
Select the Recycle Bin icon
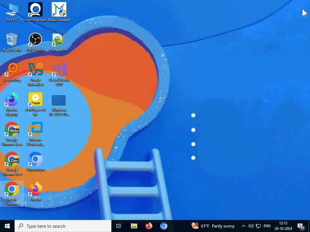click(12, 42)
